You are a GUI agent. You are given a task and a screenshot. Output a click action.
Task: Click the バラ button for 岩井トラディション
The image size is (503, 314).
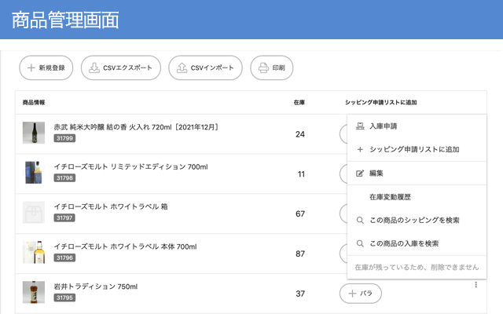click(x=360, y=294)
